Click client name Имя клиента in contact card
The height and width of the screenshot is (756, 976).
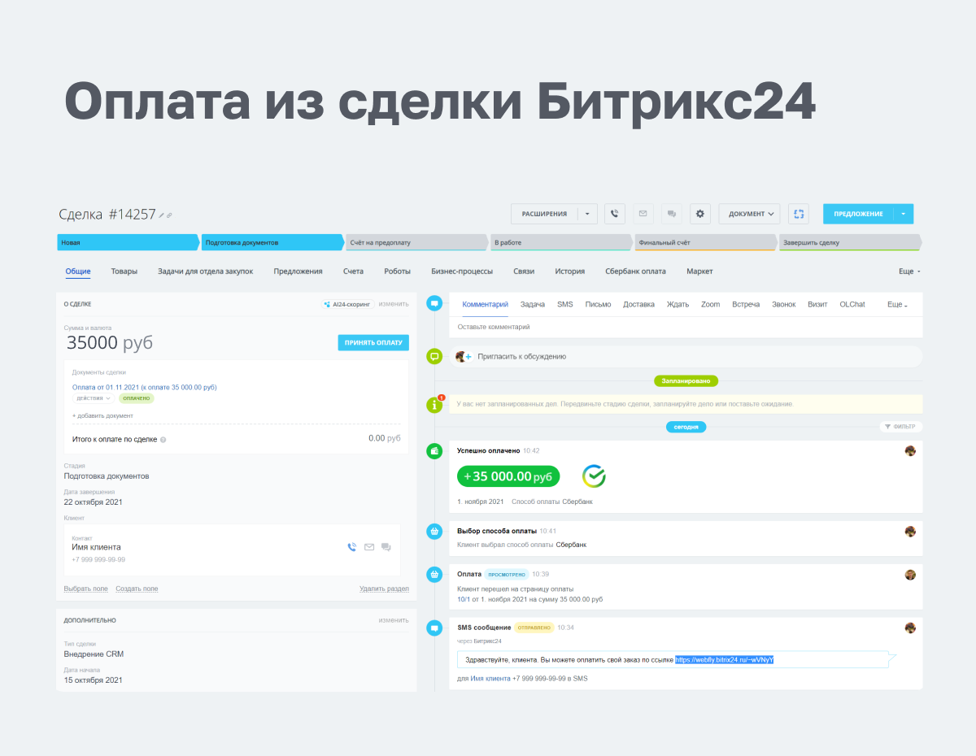coord(96,547)
